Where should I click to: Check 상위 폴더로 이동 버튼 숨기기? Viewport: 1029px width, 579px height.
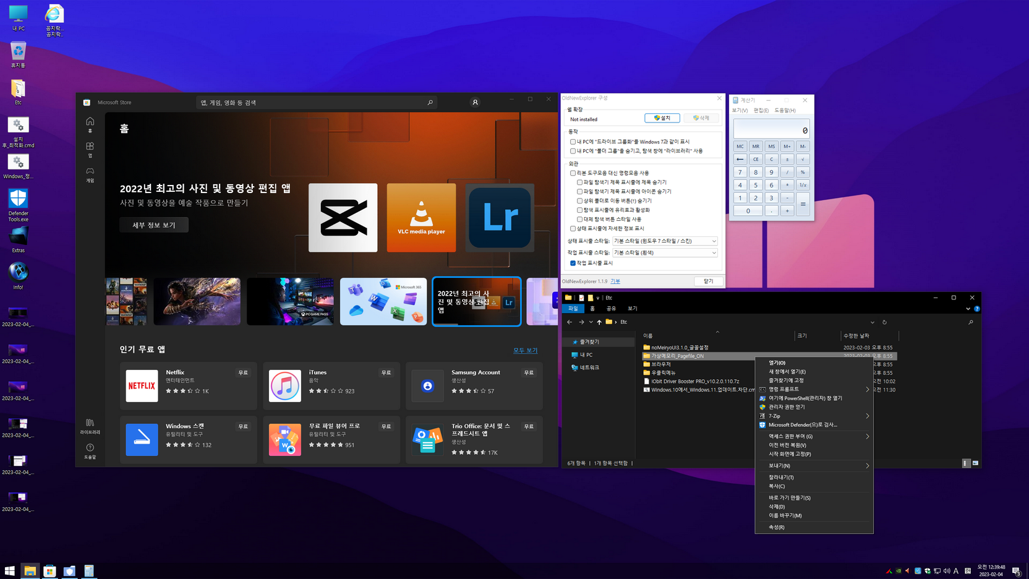tap(579, 201)
